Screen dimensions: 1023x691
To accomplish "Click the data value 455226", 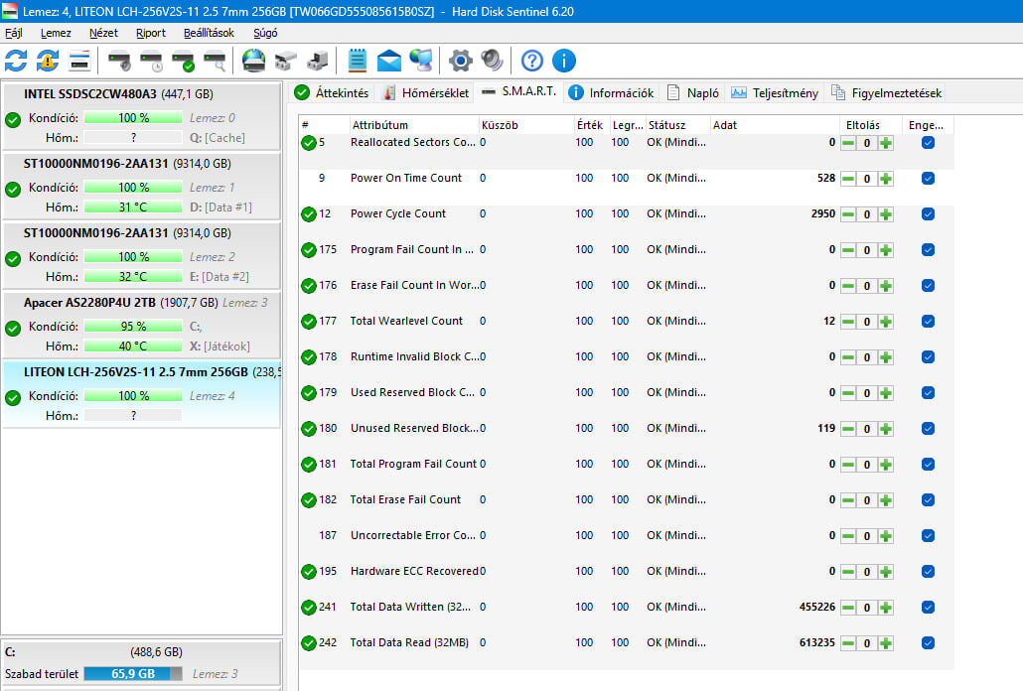I will click(816, 607).
